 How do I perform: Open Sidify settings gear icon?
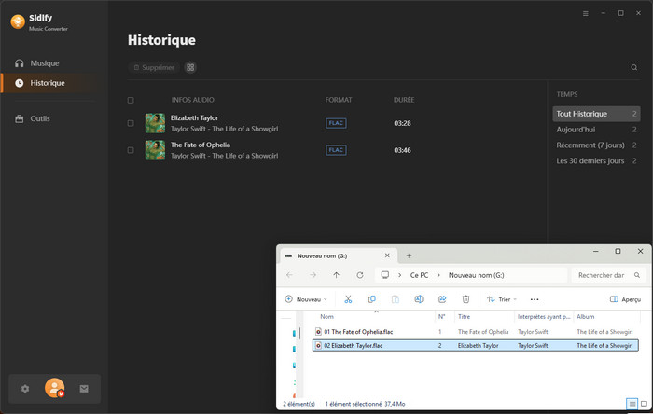pos(25,388)
